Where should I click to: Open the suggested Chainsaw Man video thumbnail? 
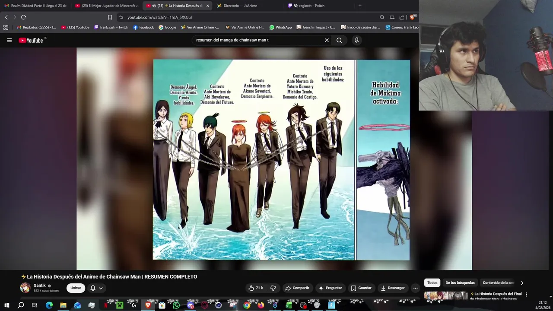(446, 296)
